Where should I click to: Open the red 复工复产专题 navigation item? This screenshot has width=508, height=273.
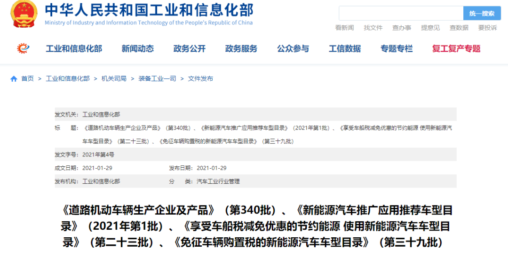[x=455, y=48]
